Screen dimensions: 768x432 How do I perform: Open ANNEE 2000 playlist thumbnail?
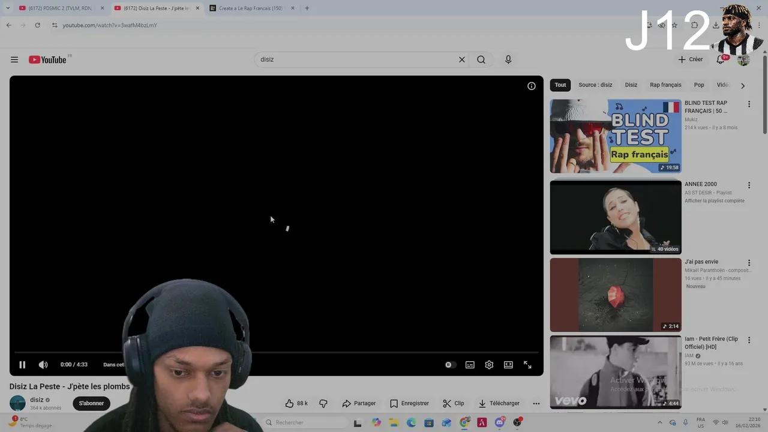[x=616, y=217]
